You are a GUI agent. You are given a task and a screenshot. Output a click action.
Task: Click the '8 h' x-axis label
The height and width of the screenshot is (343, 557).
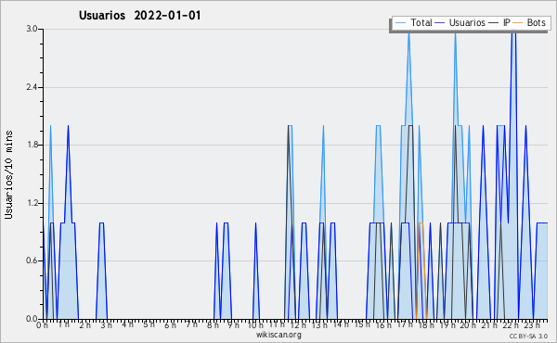[213, 324]
